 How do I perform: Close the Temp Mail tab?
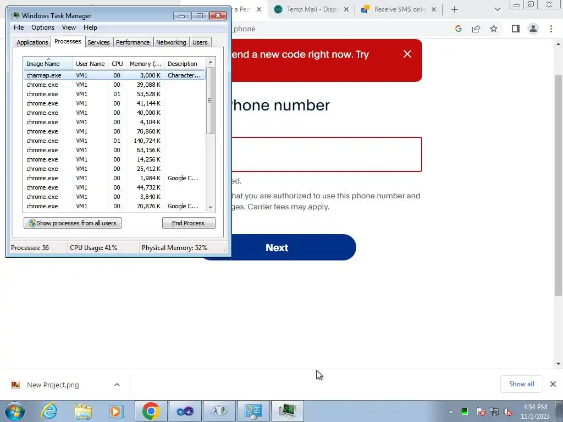(x=346, y=9)
